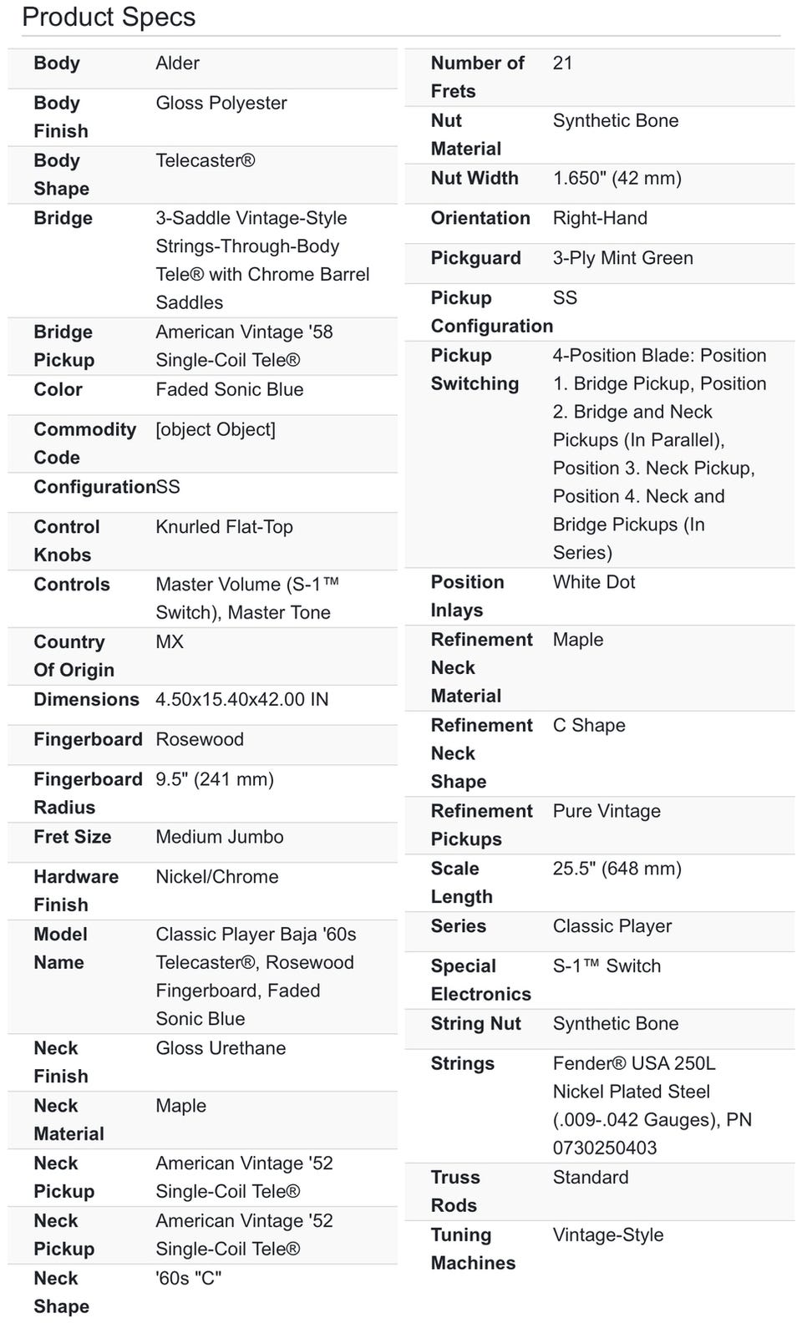The height and width of the screenshot is (1328, 802).
Task: Select the 4.50x15.40x42.00 IN dimensions value
Action: click(241, 700)
